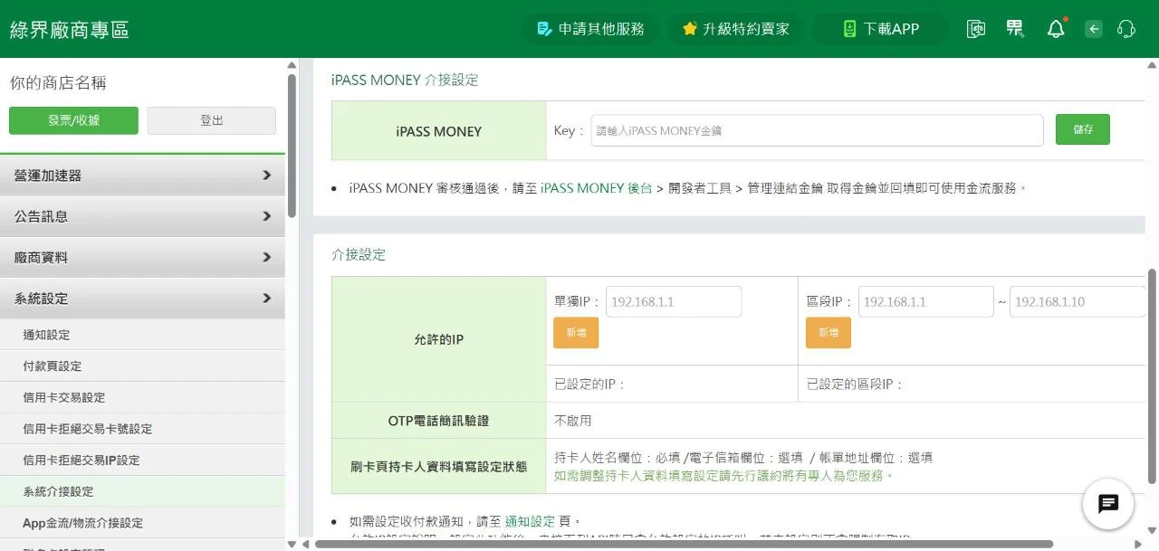Focus the iPASS MONEY key input field

point(817,130)
